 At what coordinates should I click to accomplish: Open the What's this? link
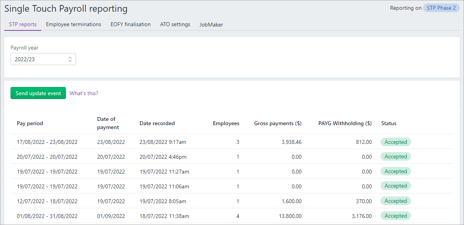(84, 93)
